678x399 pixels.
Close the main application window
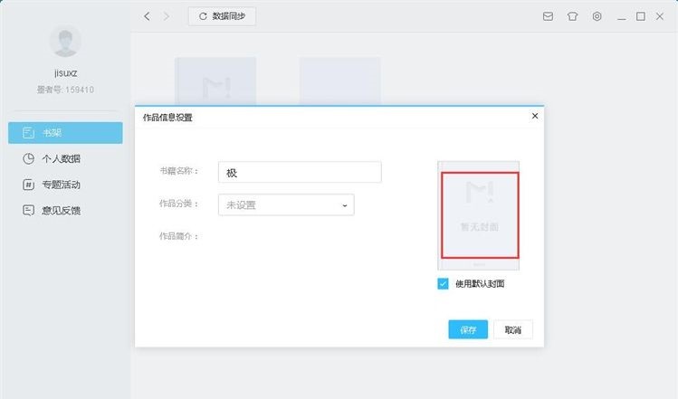(x=660, y=16)
